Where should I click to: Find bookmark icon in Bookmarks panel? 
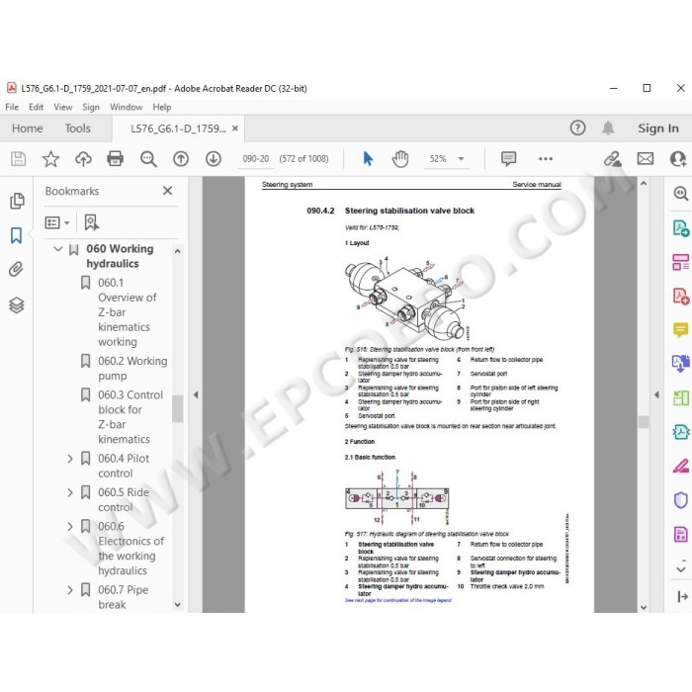click(x=92, y=222)
